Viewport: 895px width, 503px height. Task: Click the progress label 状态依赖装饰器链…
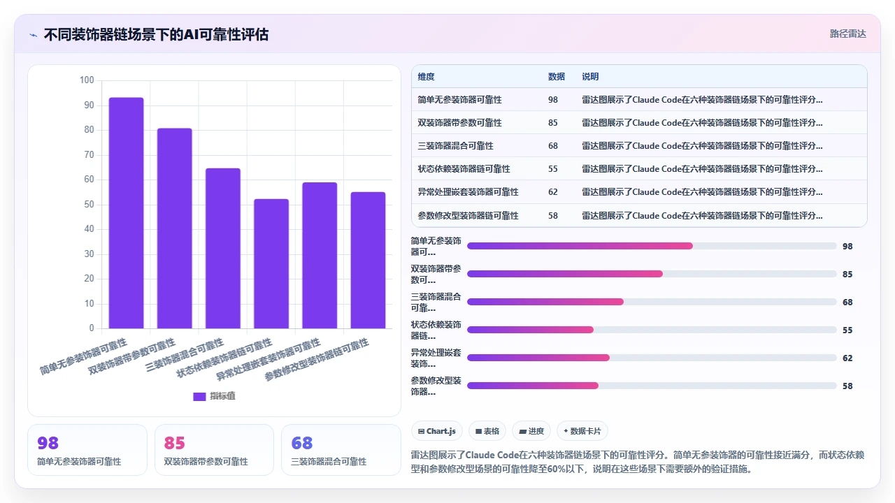[436, 330]
